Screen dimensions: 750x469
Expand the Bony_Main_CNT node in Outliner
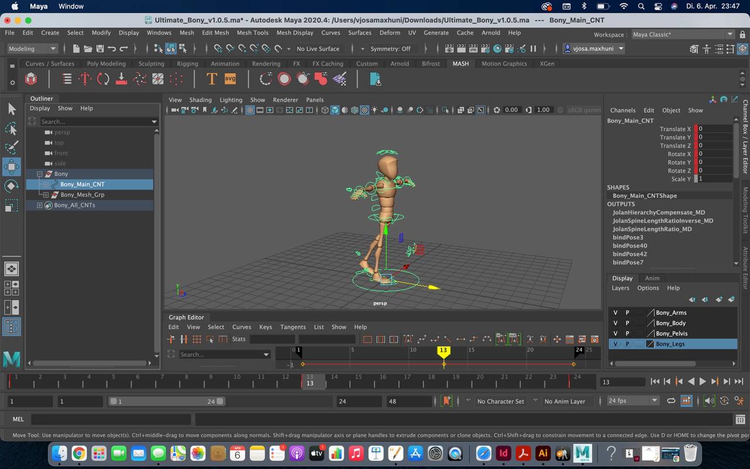(x=46, y=184)
